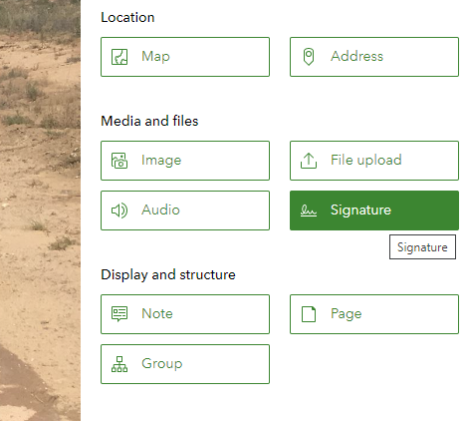Image resolution: width=468 pixels, height=421 pixels.
Task: Click the desert landscape background image
Action: coord(40,210)
